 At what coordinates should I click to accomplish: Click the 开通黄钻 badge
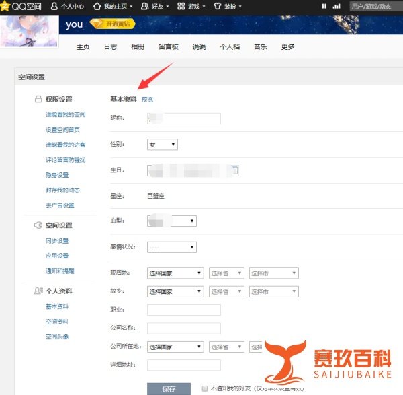point(113,24)
